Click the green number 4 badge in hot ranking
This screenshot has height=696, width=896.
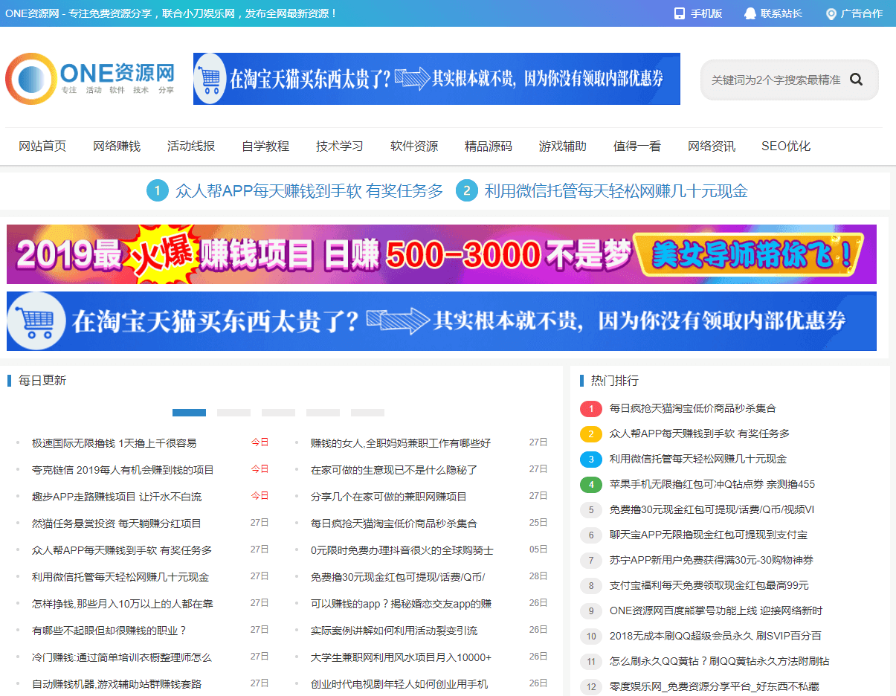point(590,485)
